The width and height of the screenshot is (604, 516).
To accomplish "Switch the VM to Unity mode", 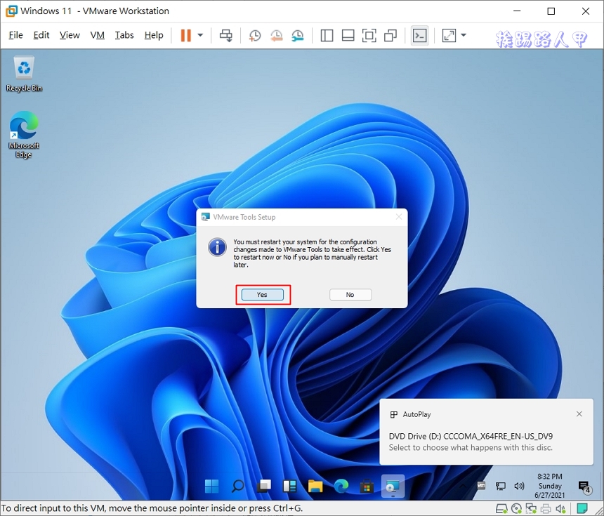I will click(390, 34).
